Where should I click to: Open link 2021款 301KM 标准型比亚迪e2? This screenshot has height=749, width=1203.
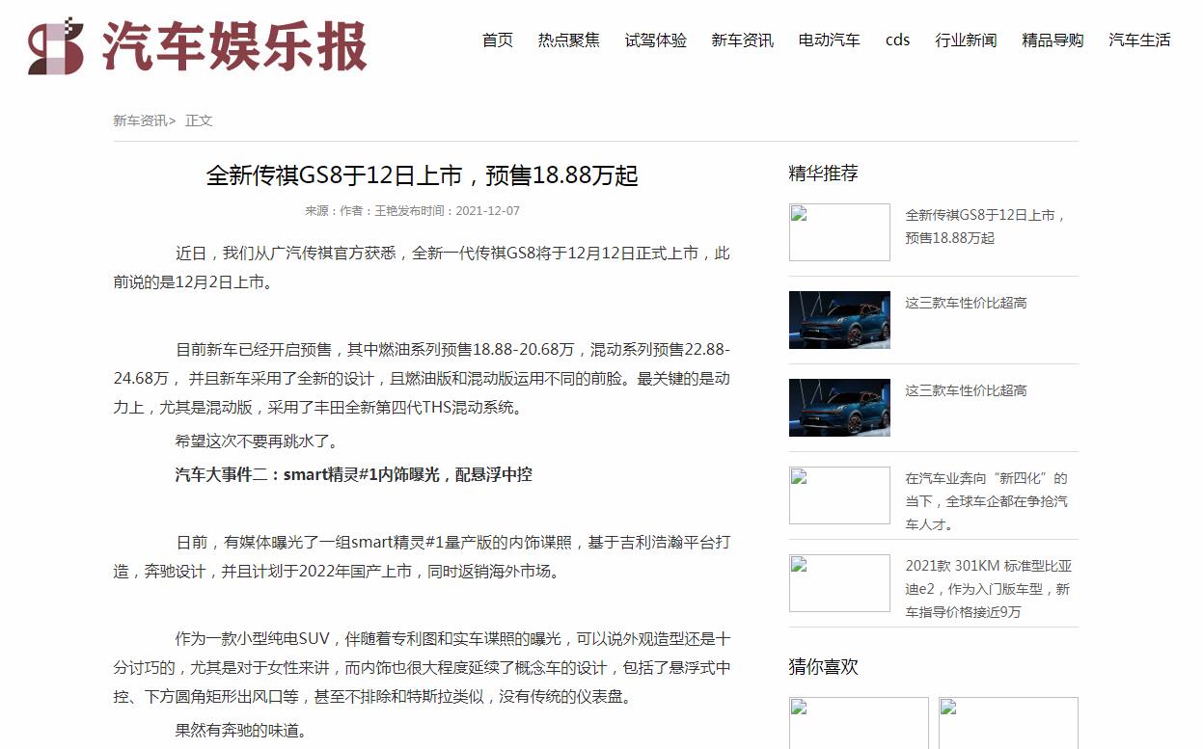point(988,589)
